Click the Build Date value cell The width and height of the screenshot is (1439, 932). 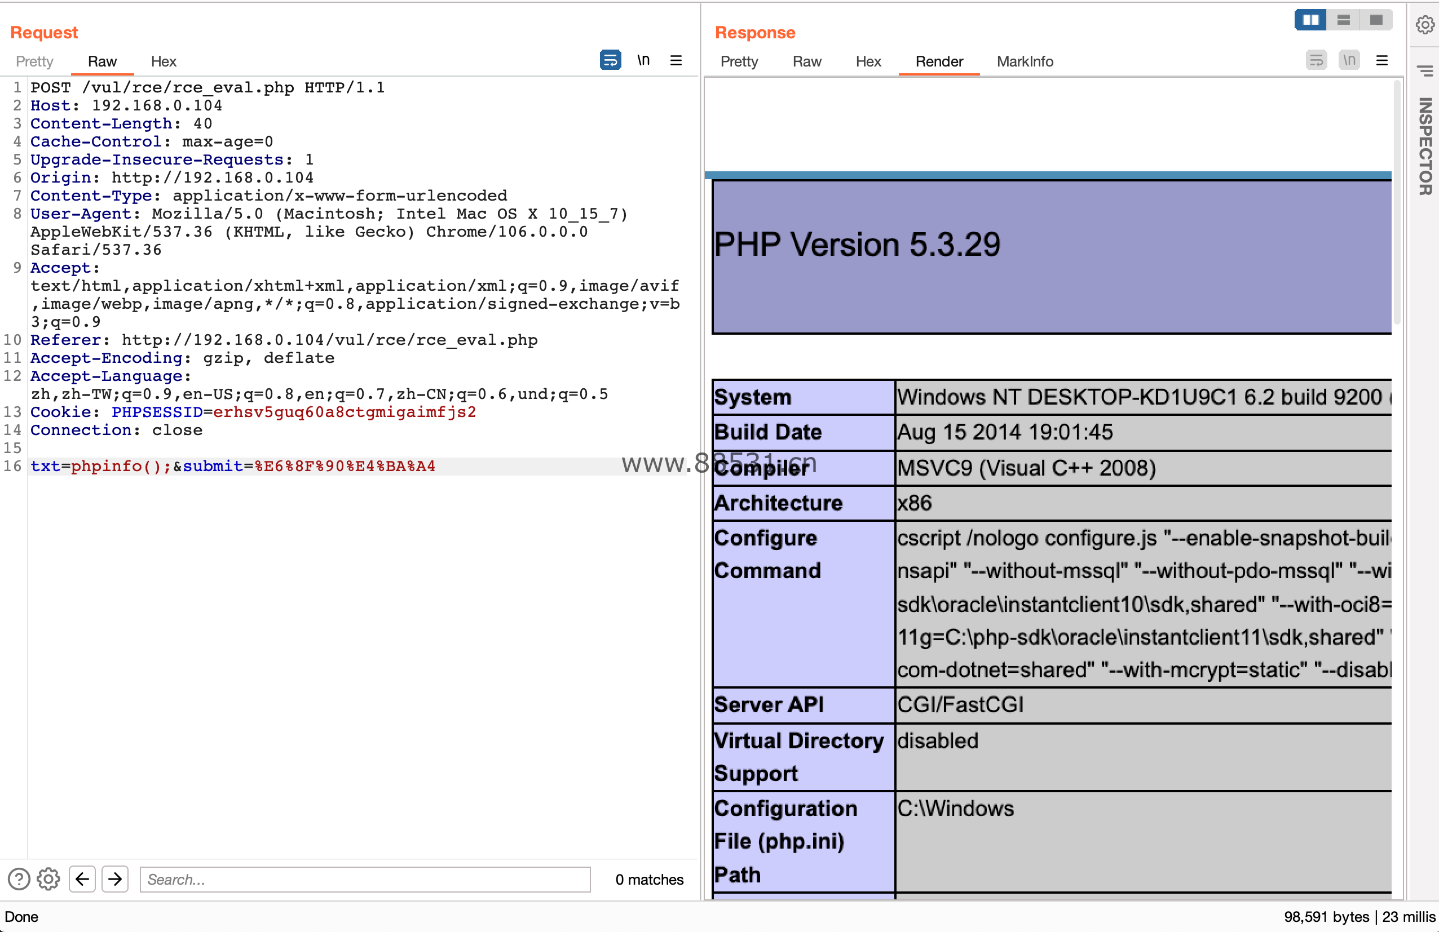click(x=1143, y=433)
